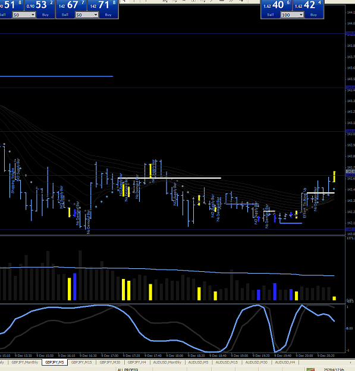Select the long white horizontal line on chart
355x371 pixels.
[169, 178]
